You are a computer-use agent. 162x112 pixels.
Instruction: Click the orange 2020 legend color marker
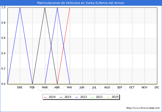pyautogui.click(x=108, y=97)
